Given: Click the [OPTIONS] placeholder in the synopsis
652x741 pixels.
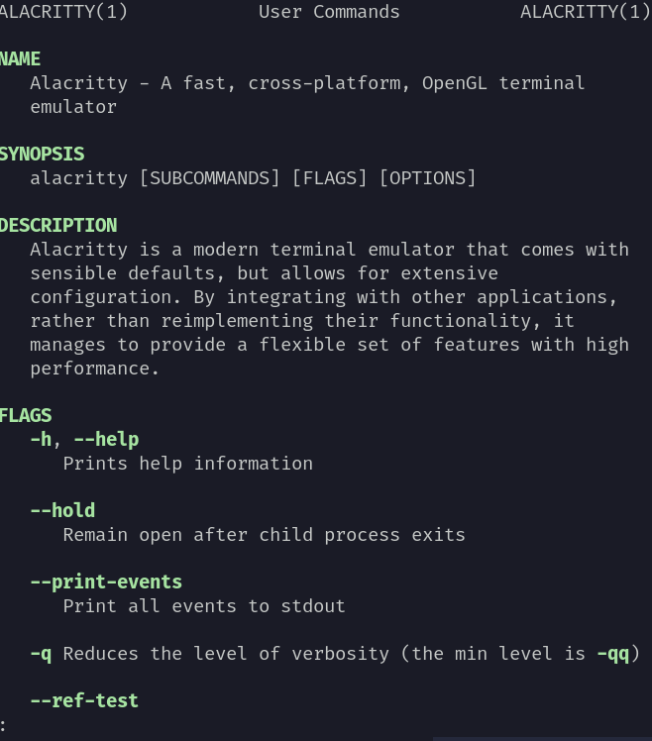Looking at the screenshot, I should [427, 178].
